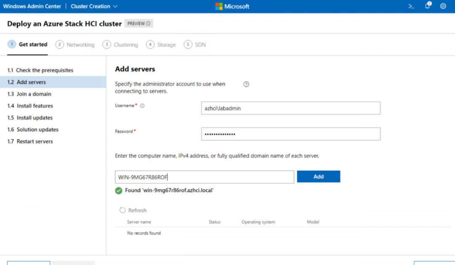Click 'No records found' text
Screen dimensions: 455x265
[x=144, y=233]
